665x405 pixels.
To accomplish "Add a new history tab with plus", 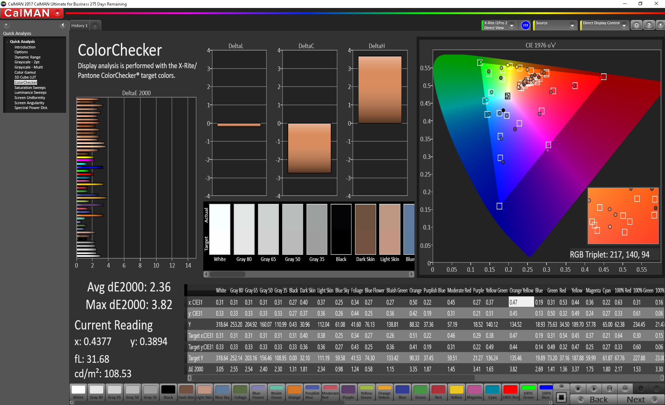I will click(x=95, y=26).
